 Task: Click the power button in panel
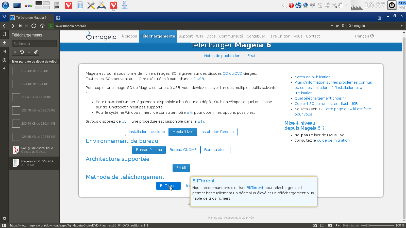(392, 5)
